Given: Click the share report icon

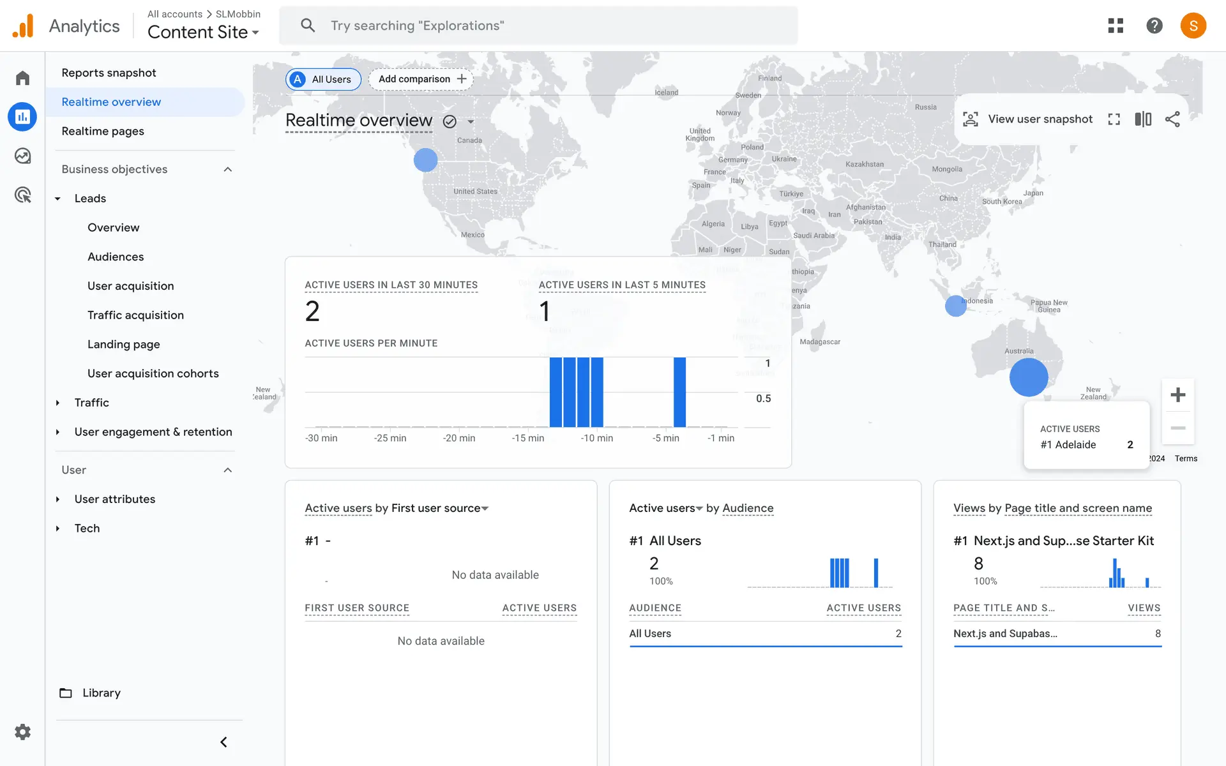Looking at the screenshot, I should [x=1172, y=119].
